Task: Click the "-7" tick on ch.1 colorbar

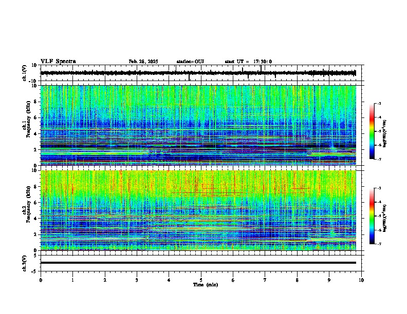Action: point(379,159)
